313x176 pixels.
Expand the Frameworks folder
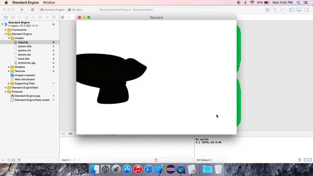5,30
